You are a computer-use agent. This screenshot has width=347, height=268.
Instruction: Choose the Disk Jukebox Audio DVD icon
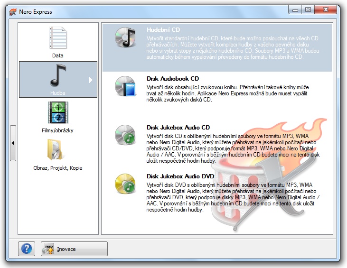(125, 184)
